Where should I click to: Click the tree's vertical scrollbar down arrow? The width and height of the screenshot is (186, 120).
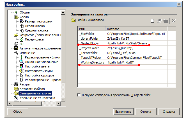point(63,99)
